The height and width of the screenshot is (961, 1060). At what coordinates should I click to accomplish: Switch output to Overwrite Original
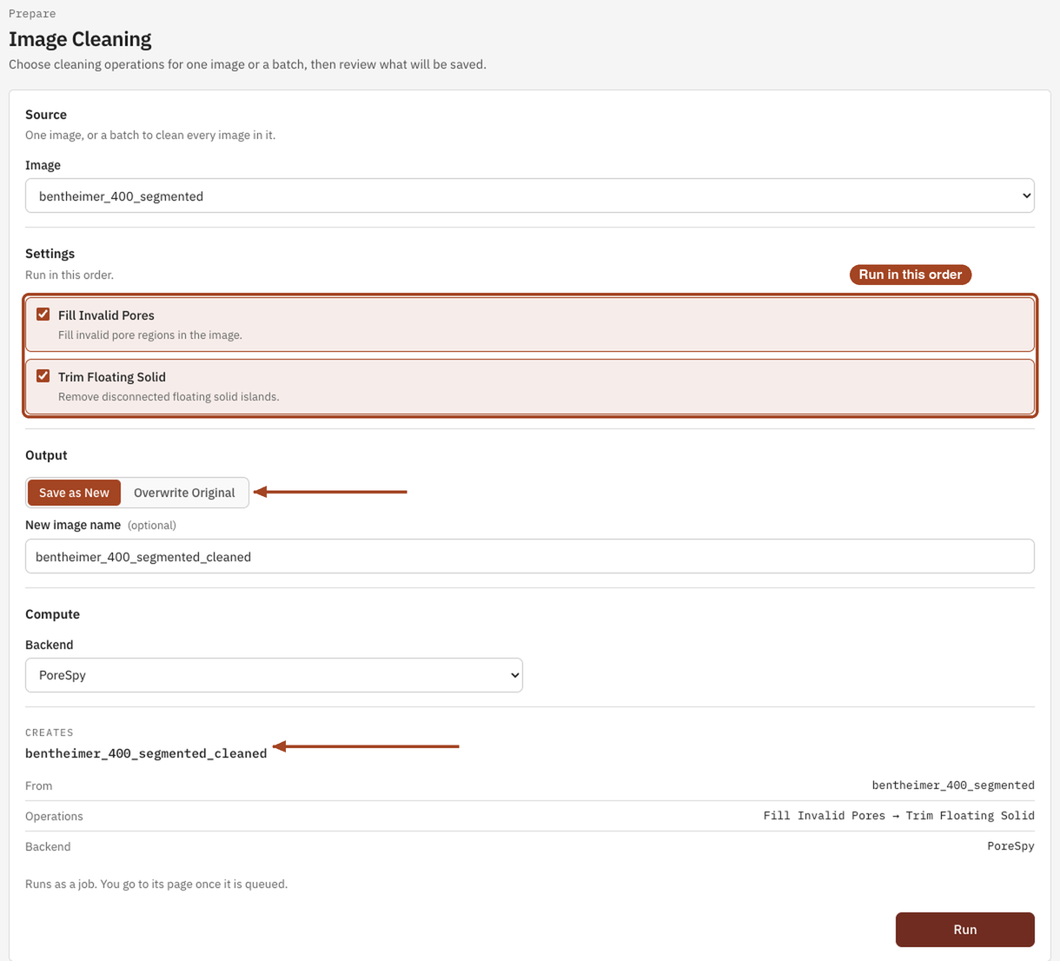[184, 493]
